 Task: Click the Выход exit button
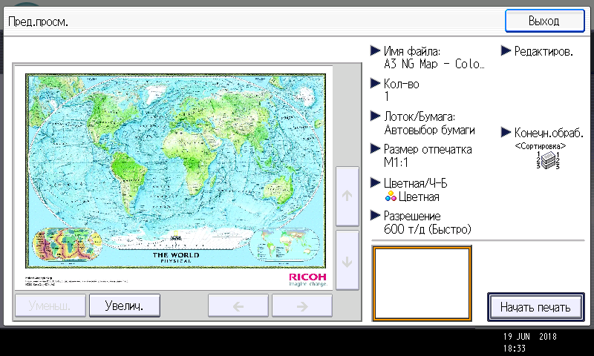tap(544, 21)
